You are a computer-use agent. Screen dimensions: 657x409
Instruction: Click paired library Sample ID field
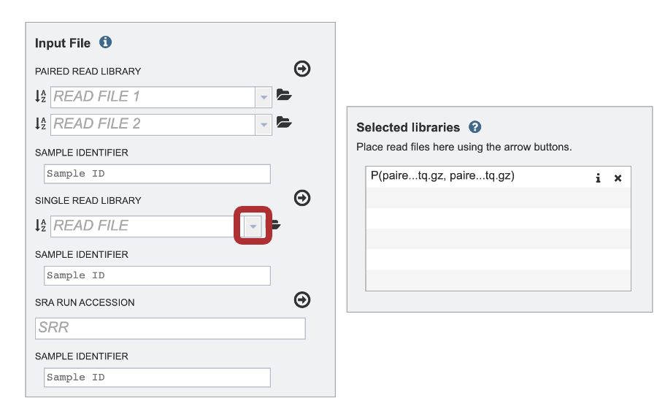(x=157, y=174)
